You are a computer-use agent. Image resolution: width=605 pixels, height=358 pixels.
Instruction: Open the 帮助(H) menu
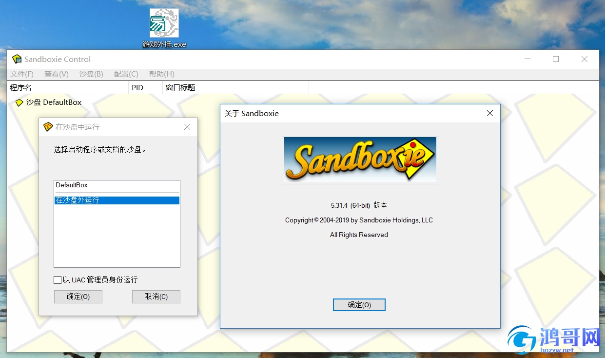[x=162, y=74]
